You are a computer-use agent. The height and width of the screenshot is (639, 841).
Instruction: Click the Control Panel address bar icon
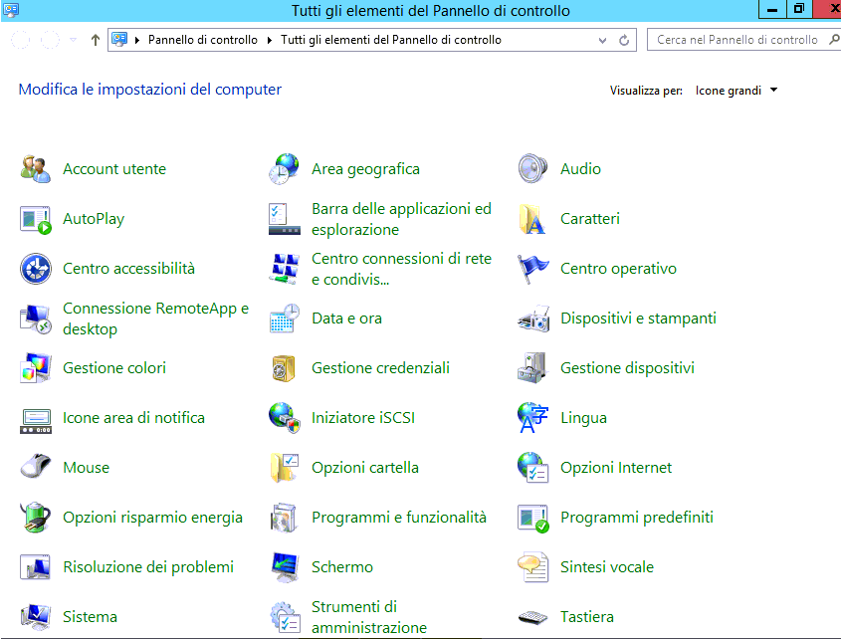pyautogui.click(x=119, y=40)
